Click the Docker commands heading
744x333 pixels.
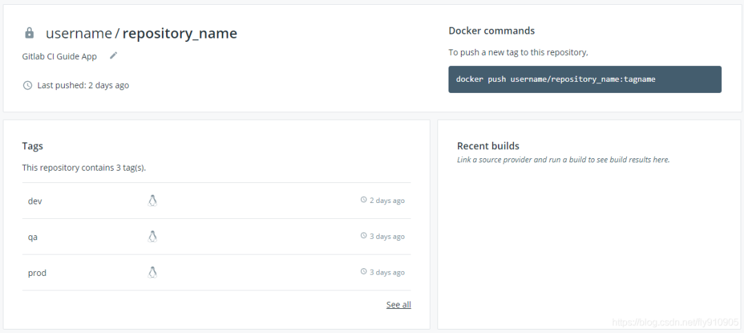click(491, 31)
